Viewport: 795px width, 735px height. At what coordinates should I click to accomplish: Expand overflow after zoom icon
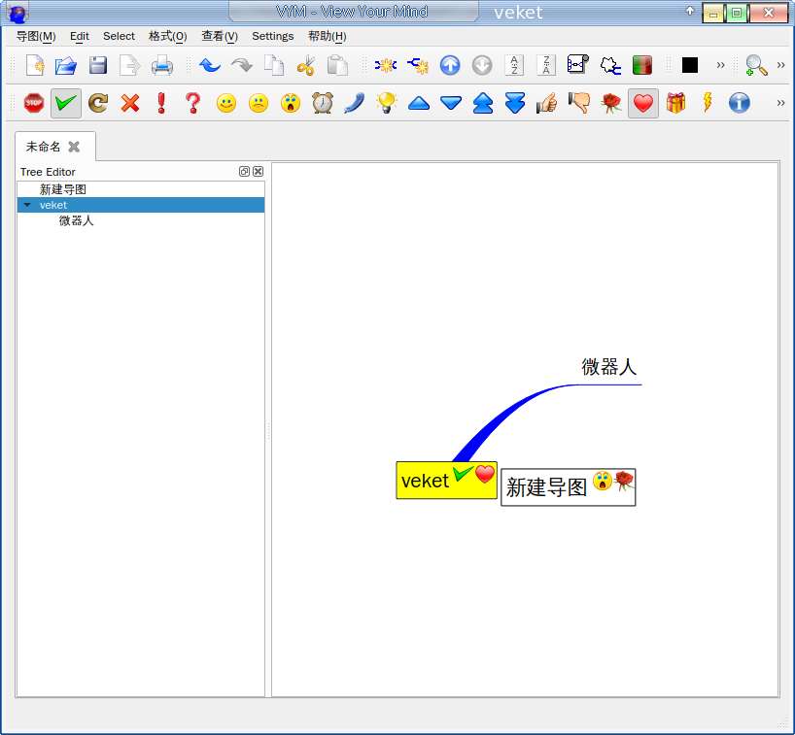click(x=780, y=65)
